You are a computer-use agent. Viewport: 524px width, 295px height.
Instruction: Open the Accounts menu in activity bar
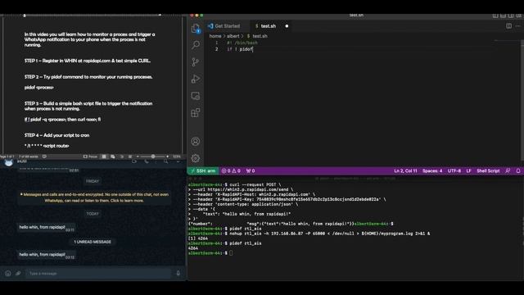196,141
